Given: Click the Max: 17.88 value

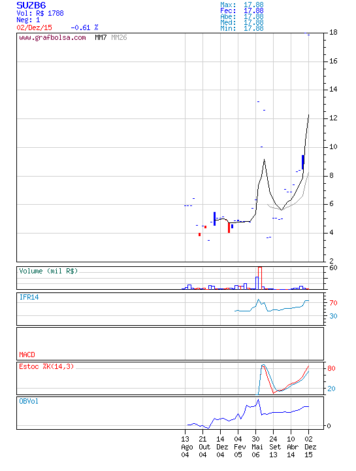Looking at the screenshot, I should coord(242,5).
